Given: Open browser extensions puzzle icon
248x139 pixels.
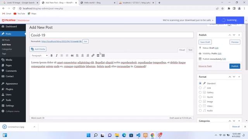Looking at the screenshot, I should coord(229,8).
